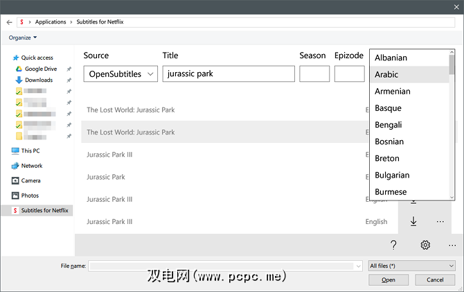Click the language list scroll down arrow
The height and width of the screenshot is (292, 464).
tap(452, 197)
